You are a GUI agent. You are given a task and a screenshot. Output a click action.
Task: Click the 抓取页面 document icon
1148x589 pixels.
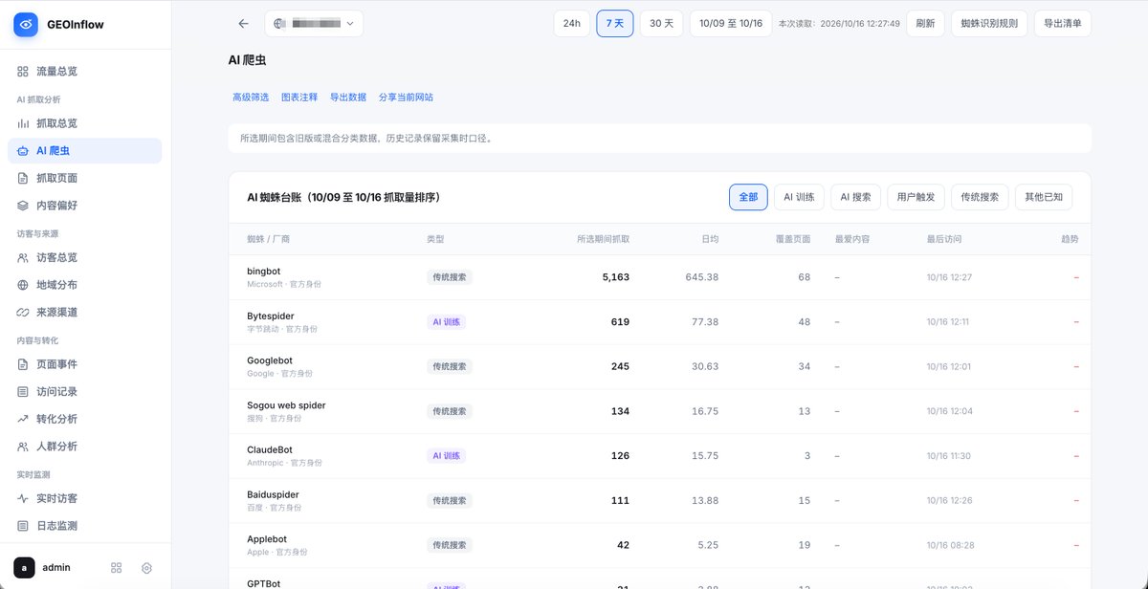click(23, 178)
